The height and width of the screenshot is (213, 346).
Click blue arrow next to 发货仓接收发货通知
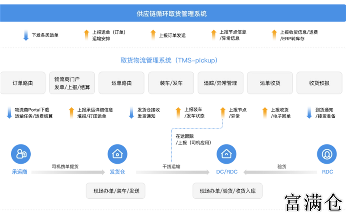coord(131,113)
